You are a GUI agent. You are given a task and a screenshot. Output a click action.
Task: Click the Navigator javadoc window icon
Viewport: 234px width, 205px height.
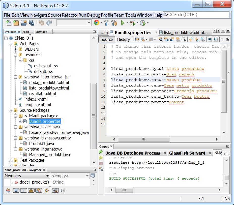pos(93,176)
